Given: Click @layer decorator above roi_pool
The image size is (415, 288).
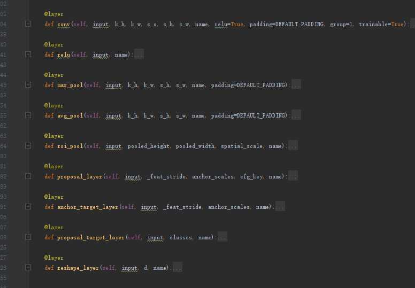Looking at the screenshot, I should (53, 136).
